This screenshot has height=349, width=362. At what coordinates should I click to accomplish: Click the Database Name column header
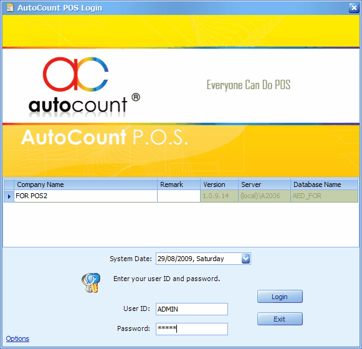click(x=324, y=184)
